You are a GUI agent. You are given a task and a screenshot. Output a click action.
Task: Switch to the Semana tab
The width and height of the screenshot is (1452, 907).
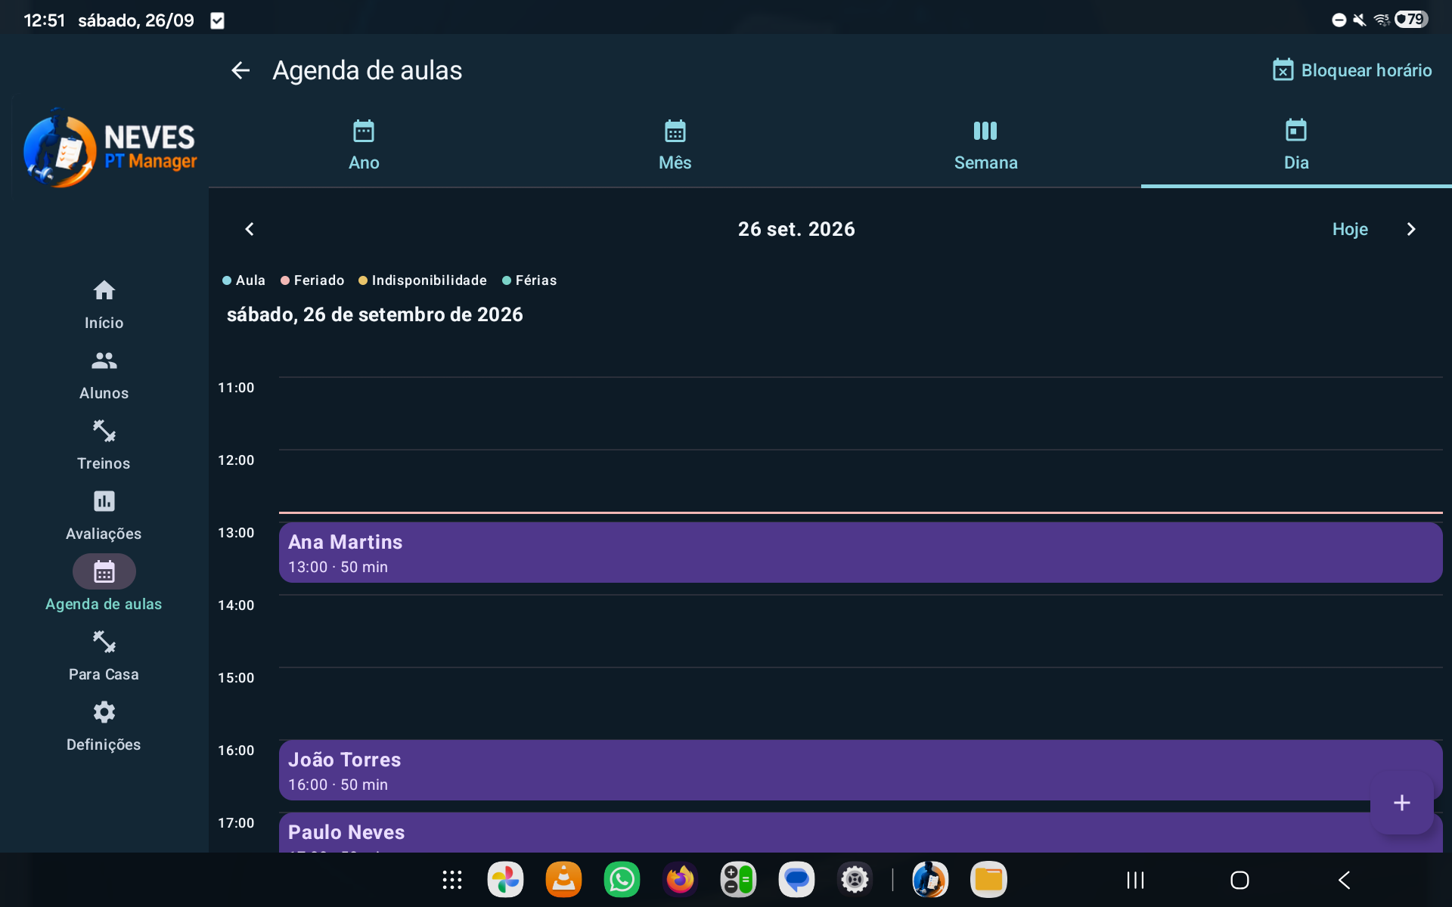(985, 144)
